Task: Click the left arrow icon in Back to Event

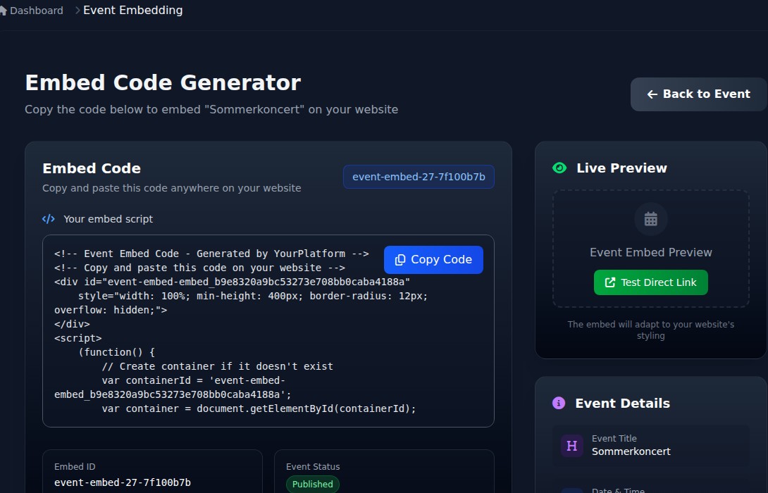Action: tap(652, 94)
